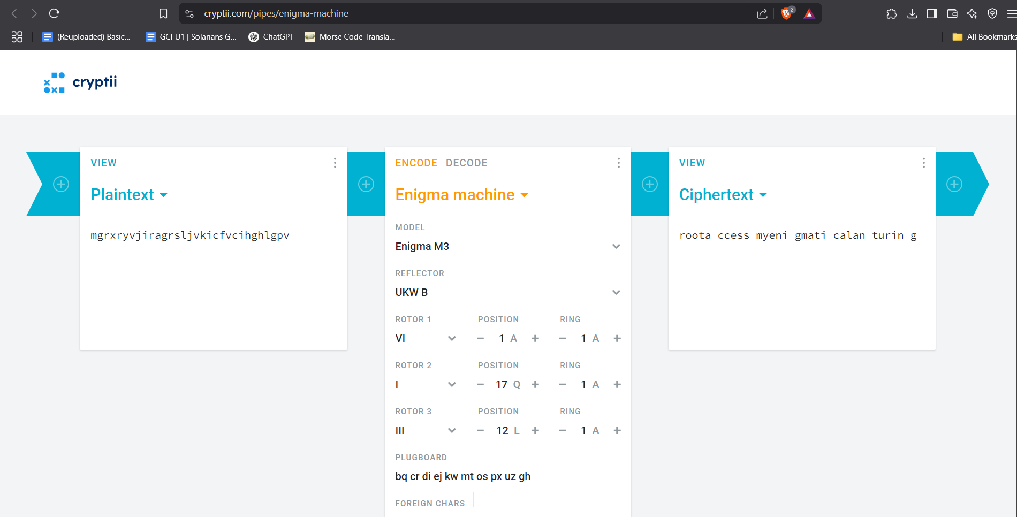Open Morse Code Transla... bookmark
This screenshot has width=1017, height=517.
click(350, 36)
